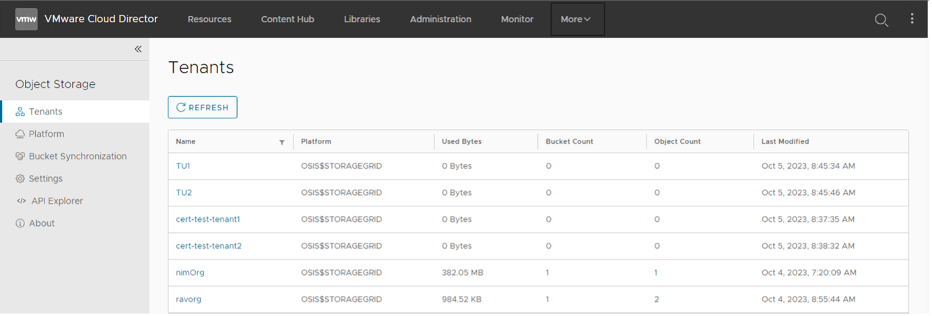Click the API Explorer code icon

[x=21, y=201]
